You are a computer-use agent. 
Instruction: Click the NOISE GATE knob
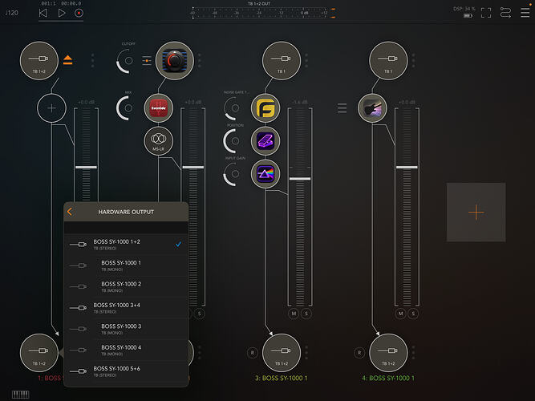click(233, 108)
